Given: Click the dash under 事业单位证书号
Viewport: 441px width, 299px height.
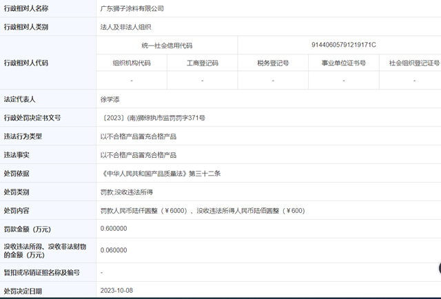Looking at the screenshot, I should click(x=344, y=81).
